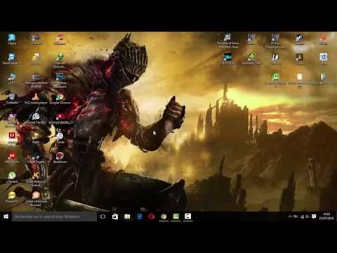Open the taskbar clock and date
The height and width of the screenshot is (253, 337).
point(326,216)
